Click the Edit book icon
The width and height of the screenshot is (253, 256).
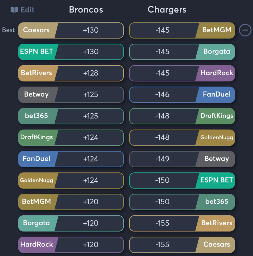tap(14, 10)
